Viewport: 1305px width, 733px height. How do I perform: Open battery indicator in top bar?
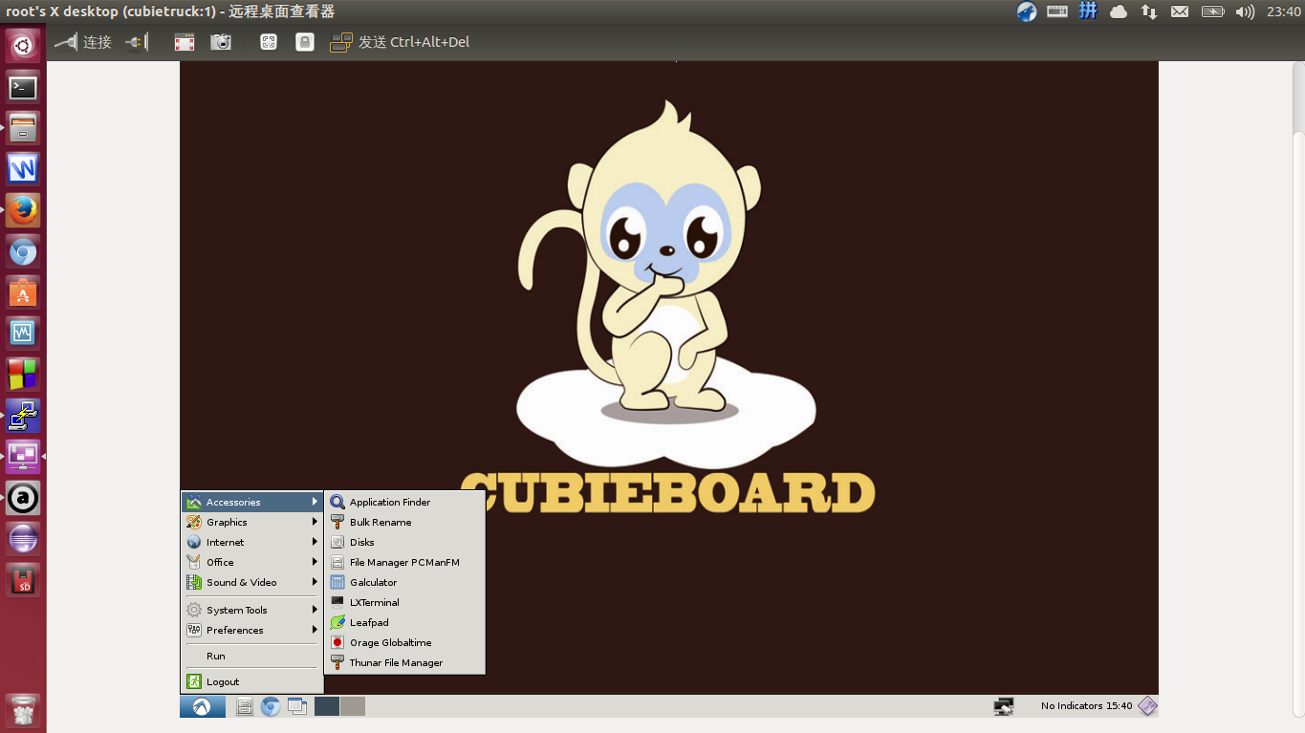click(1212, 11)
